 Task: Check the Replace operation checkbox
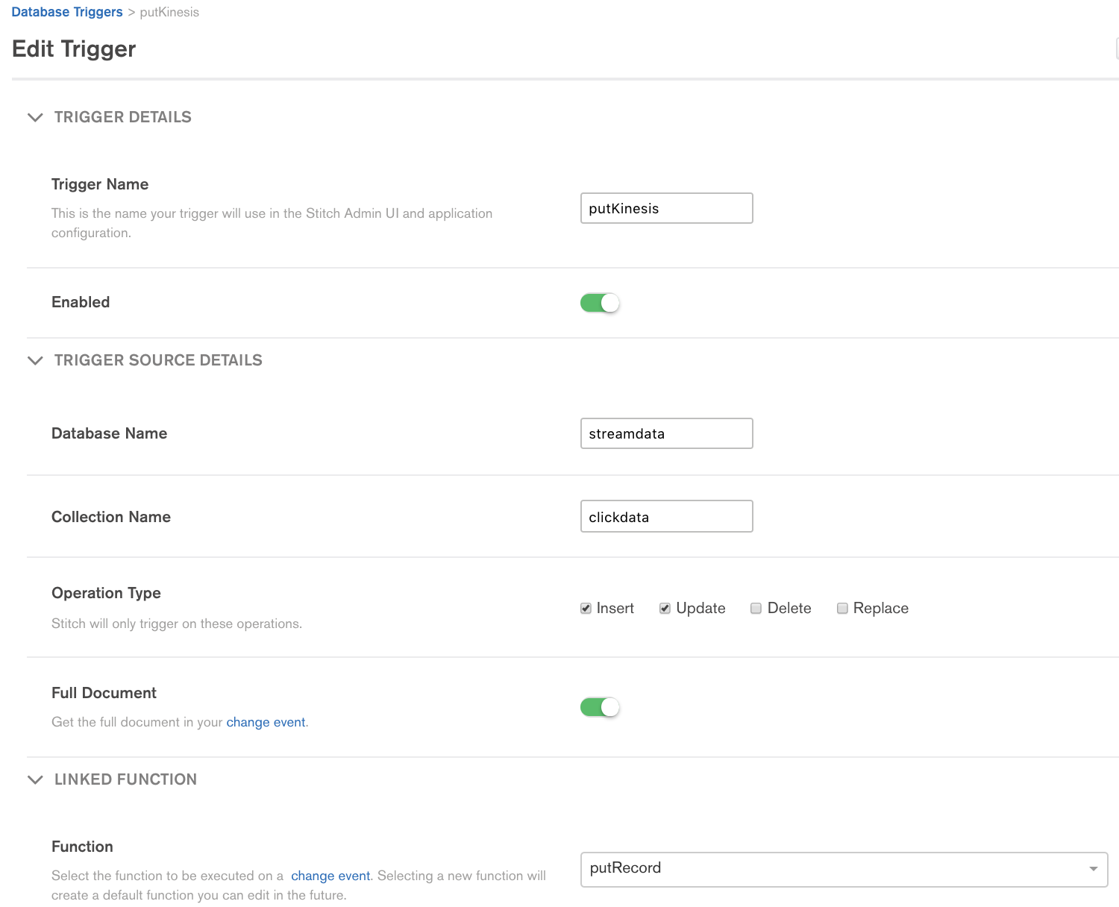842,609
